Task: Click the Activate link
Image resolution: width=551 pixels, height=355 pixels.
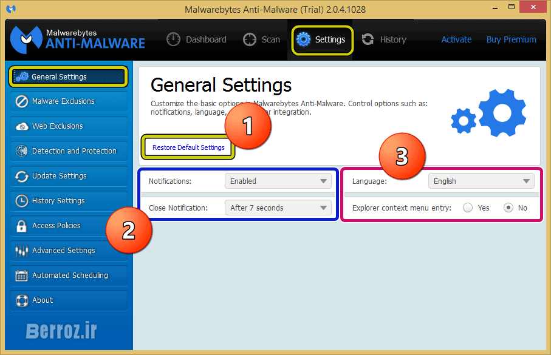Action: (456, 39)
